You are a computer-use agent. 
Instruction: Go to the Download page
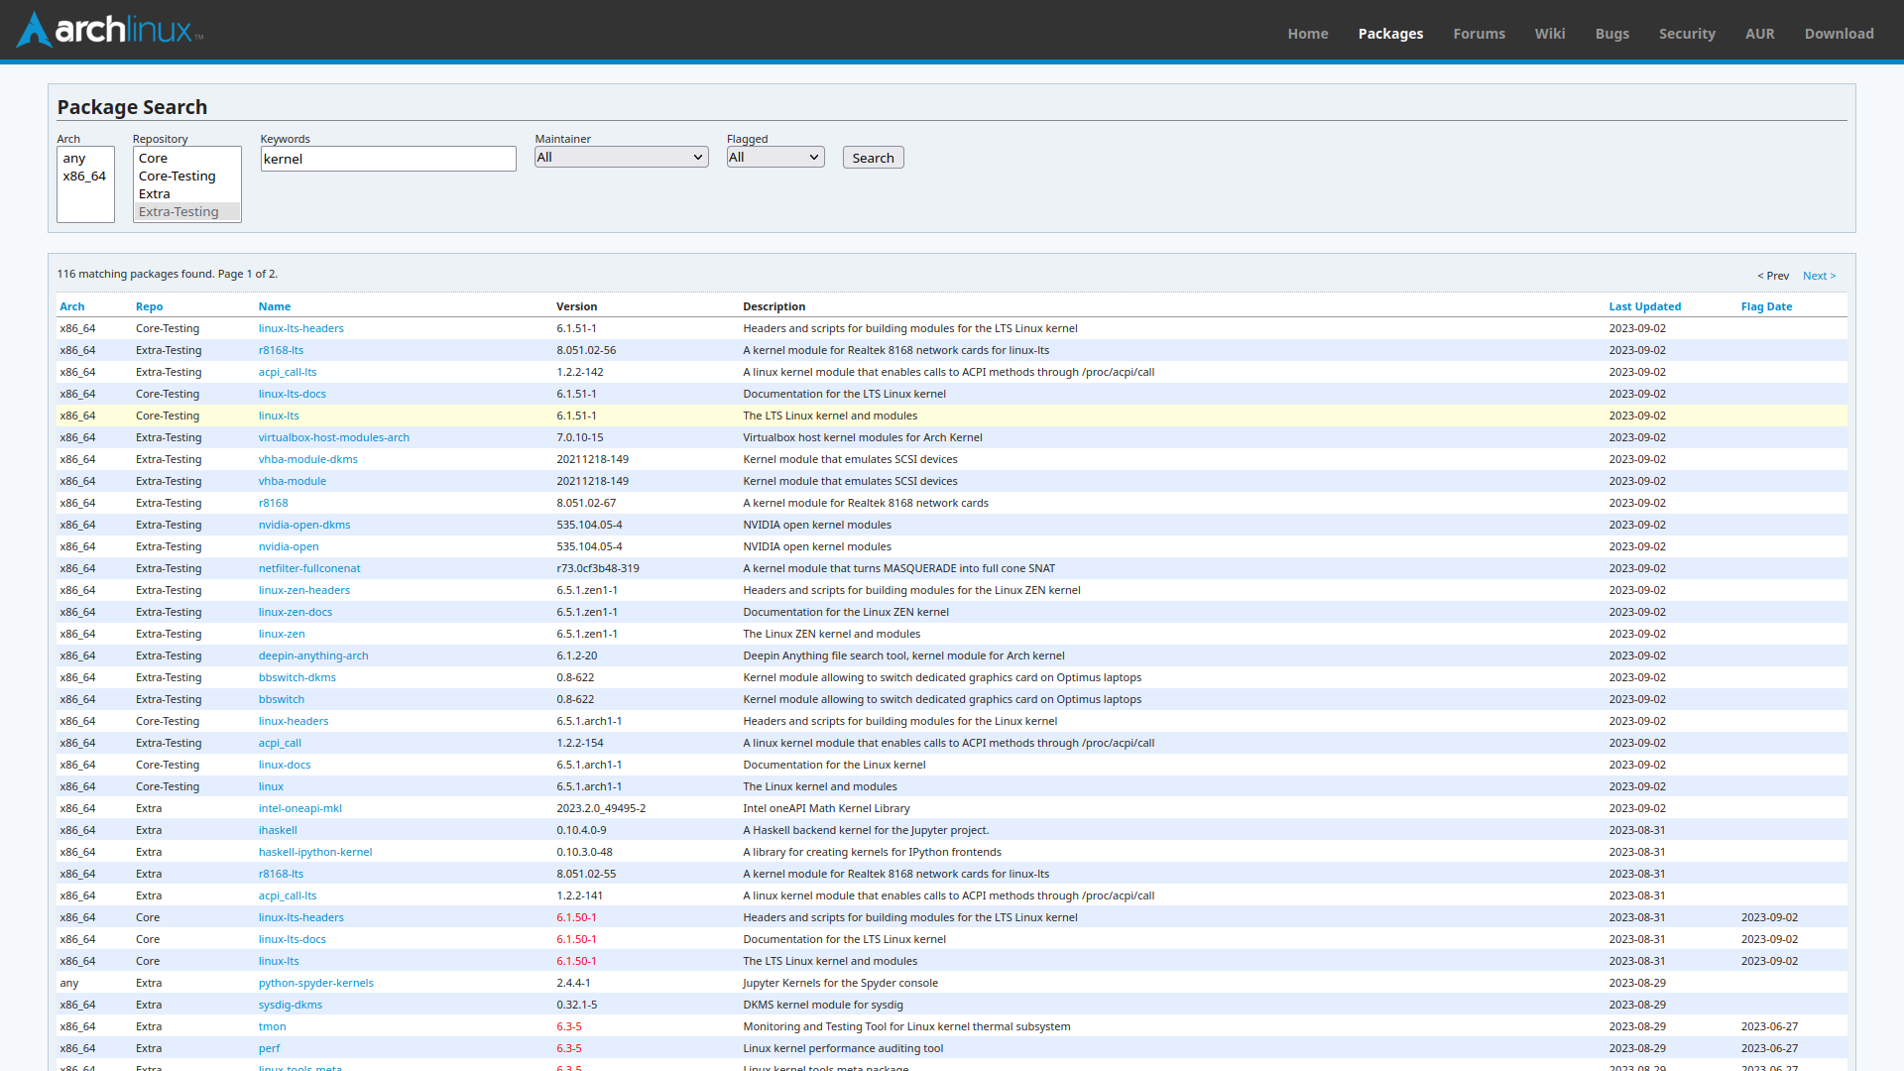point(1839,34)
